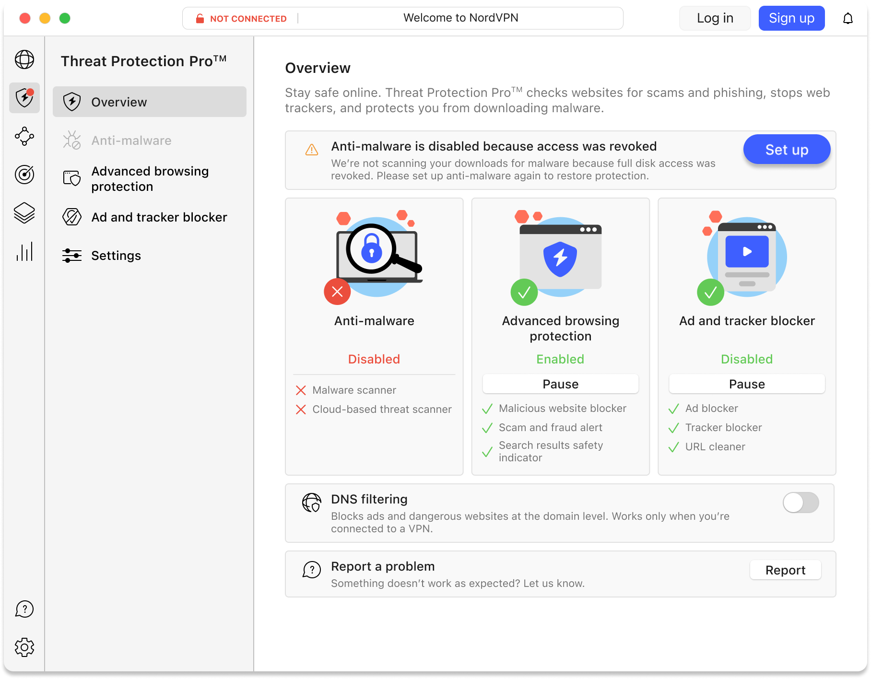The image size is (871, 679).
Task: Report a problem using the Report button
Action: [785, 570]
